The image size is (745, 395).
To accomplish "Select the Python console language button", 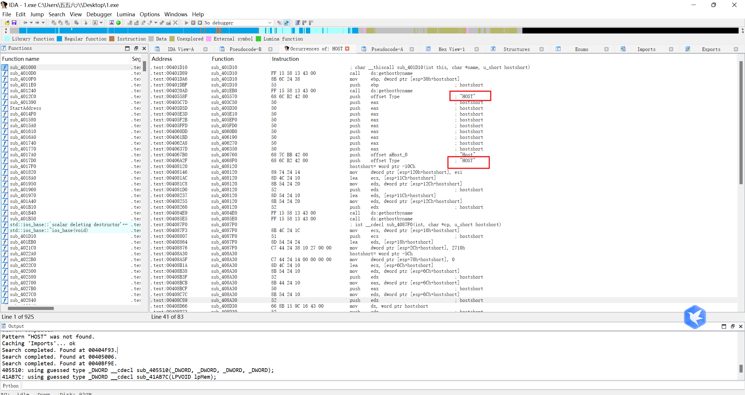I will click(x=10, y=386).
